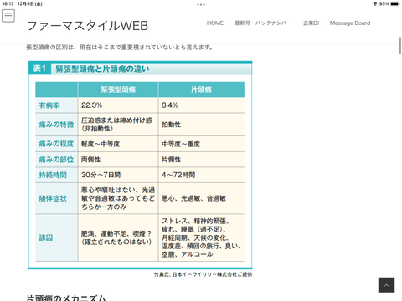The width and height of the screenshot is (402, 301).
Task: Tap the Wi-Fi status icon
Action: [x=375, y=3]
